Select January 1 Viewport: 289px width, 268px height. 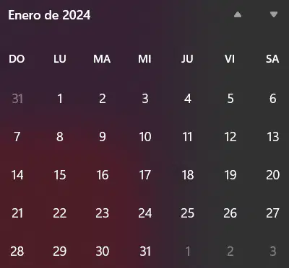point(60,99)
